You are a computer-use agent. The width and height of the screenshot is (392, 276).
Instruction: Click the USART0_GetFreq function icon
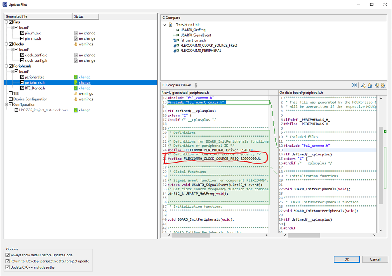[176, 30]
